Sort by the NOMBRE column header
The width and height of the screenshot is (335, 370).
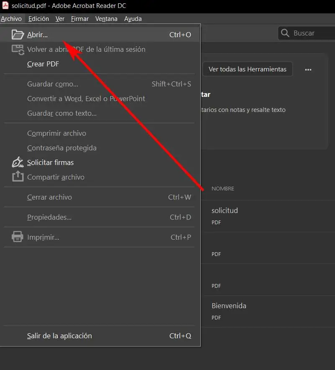coord(223,188)
